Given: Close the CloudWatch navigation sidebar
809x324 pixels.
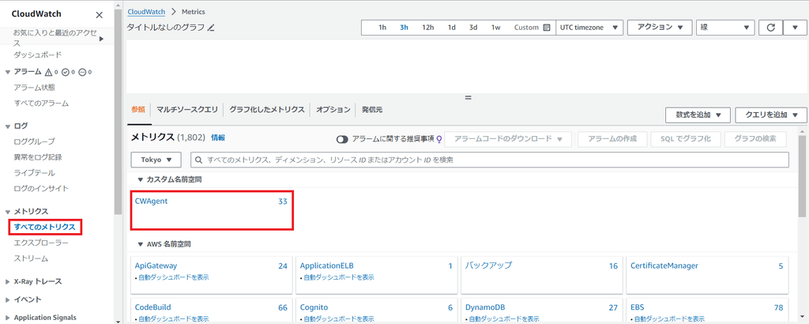Looking at the screenshot, I should pyautogui.click(x=100, y=14).
